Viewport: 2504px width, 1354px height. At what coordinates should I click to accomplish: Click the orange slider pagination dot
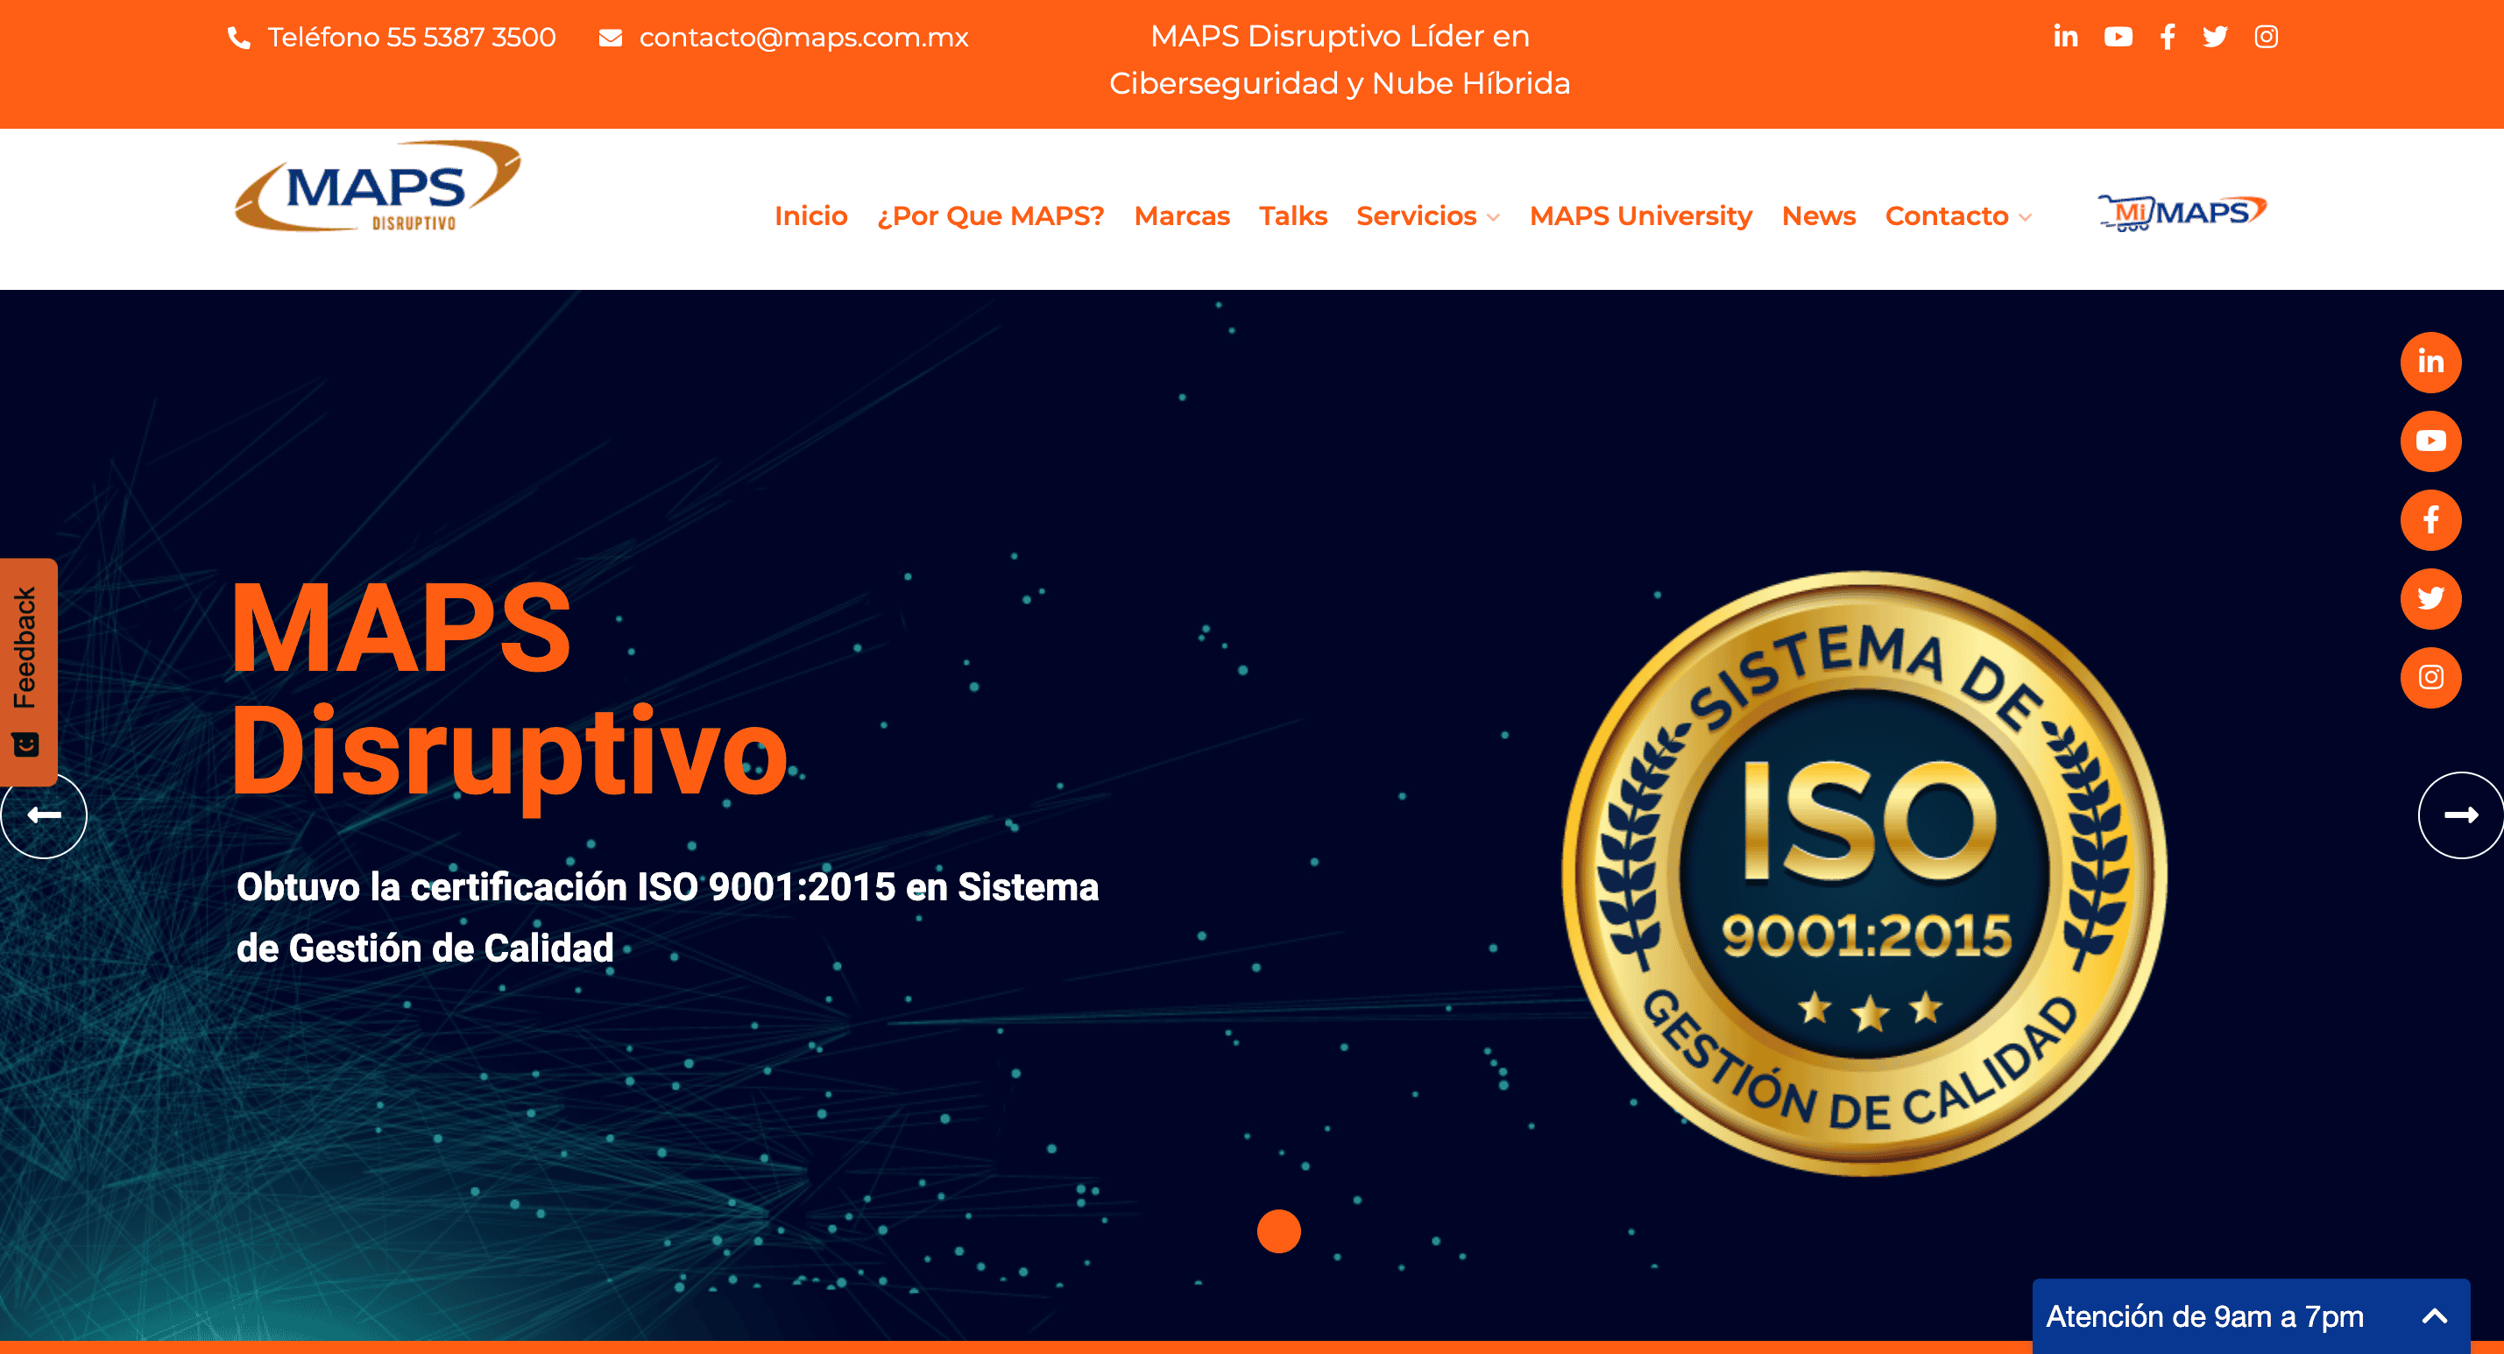click(x=1279, y=1231)
